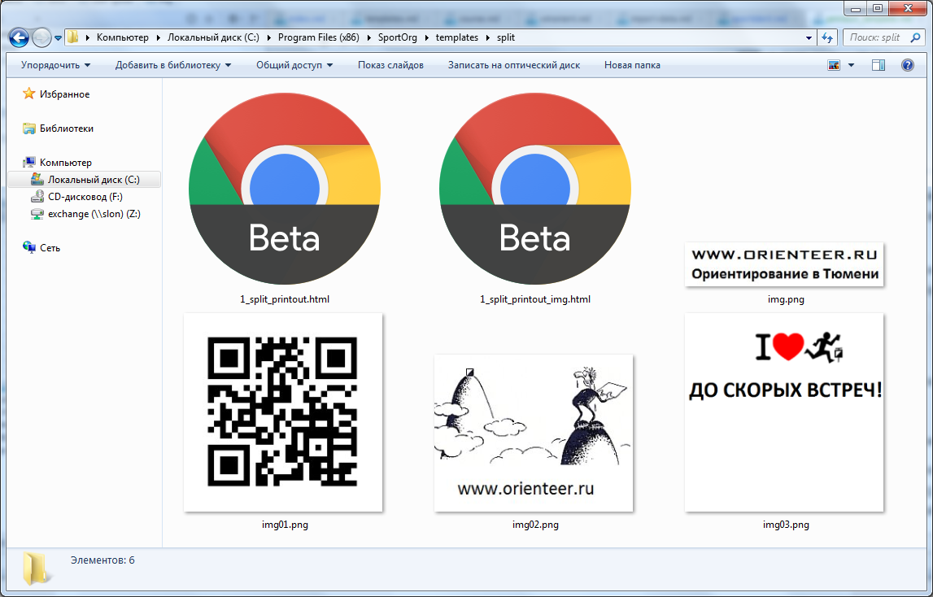
Task: Select 'Библиотеки' in navigation pane
Action: click(67, 128)
